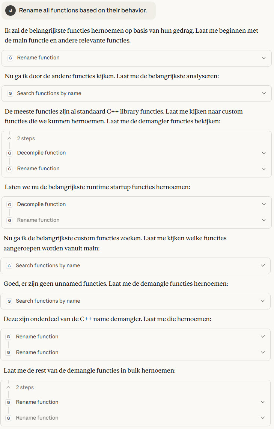
Task: Click G icon of Rename function below intro paragraph
Action: pyautogui.click(x=10, y=58)
